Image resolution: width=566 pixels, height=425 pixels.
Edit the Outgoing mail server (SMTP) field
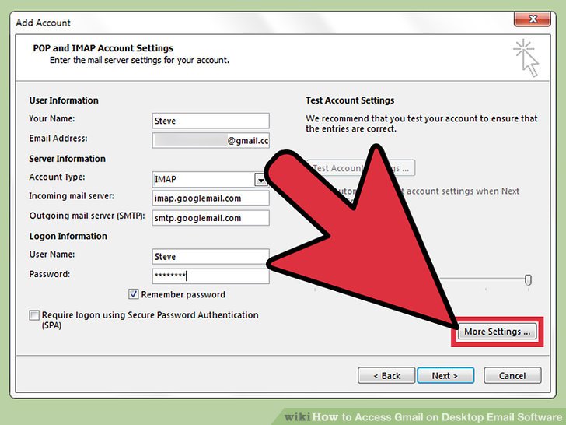pos(211,218)
